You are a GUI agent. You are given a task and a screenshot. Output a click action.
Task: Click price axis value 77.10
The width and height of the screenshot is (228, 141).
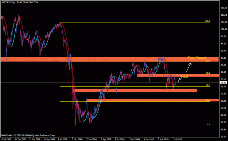224,79
